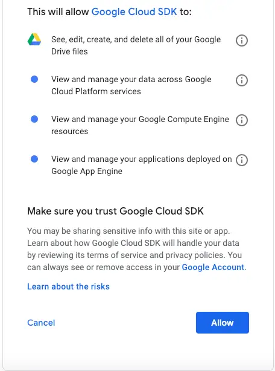The height and width of the screenshot is (371, 275).
Task: Open info icon for Google Drive files permission
Action: [x=242, y=40]
